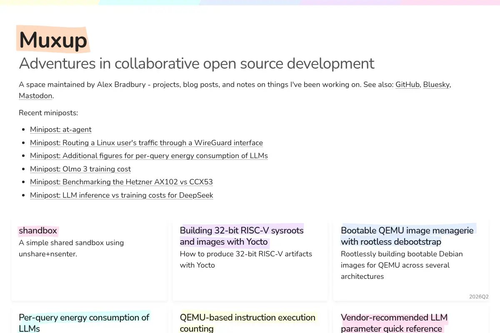The image size is (500, 333).
Task: Click the tagline 'Adventures in collaborative open source development'
Action: [197, 64]
